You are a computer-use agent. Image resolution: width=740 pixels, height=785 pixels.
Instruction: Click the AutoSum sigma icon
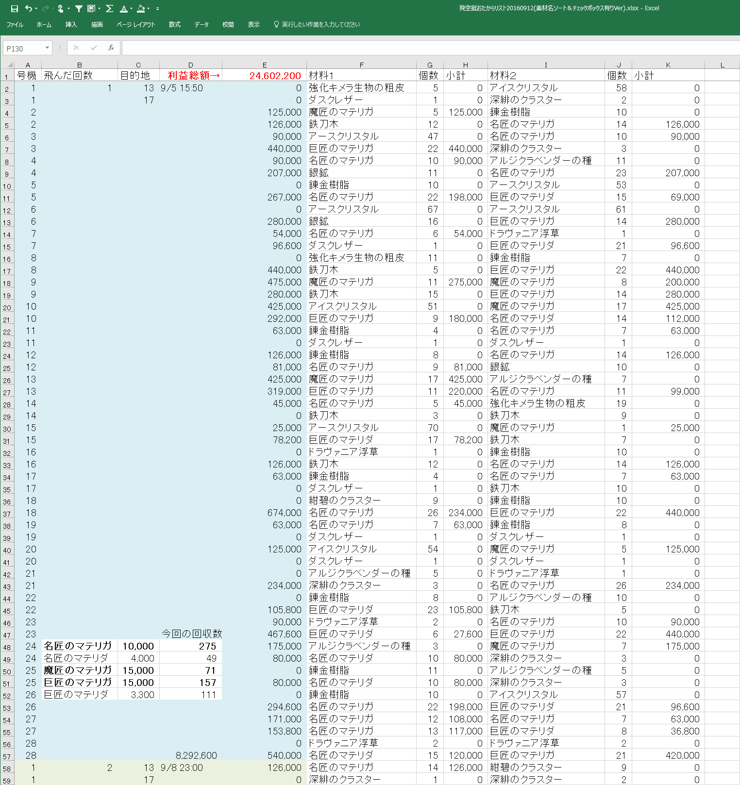point(110,9)
